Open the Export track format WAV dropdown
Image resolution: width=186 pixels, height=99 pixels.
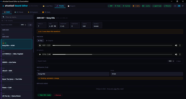pyautogui.click(x=171, y=61)
